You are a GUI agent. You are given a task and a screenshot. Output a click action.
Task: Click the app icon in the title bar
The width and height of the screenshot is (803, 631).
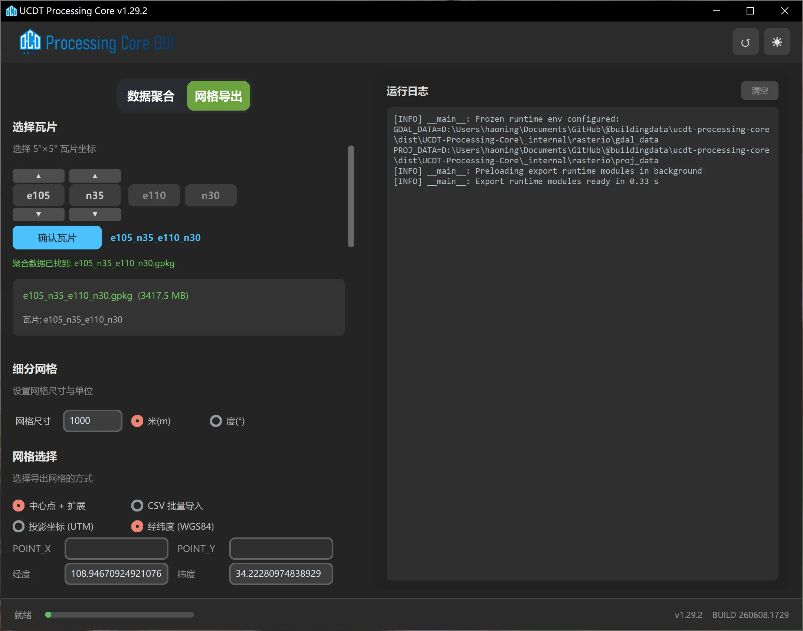pos(11,11)
